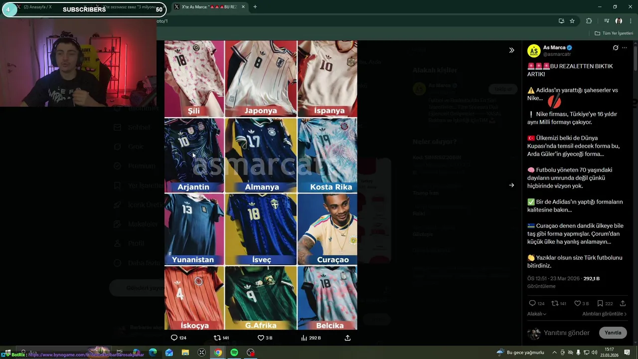Image resolution: width=638 pixels, height=359 pixels.
Task: Click the sidebar share upload icon
Action: tap(623, 303)
